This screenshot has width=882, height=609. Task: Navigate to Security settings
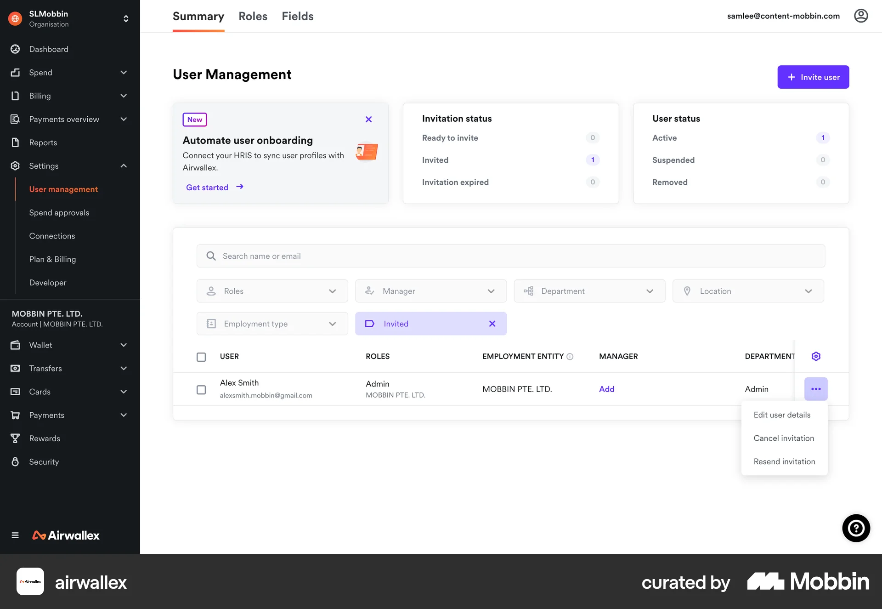click(44, 461)
